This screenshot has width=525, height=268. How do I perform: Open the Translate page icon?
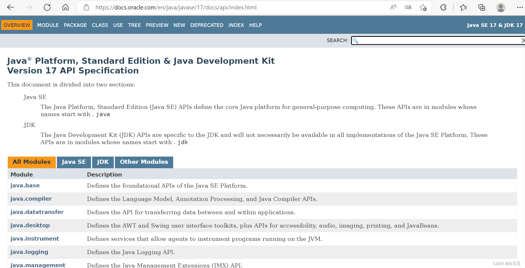pos(408,7)
